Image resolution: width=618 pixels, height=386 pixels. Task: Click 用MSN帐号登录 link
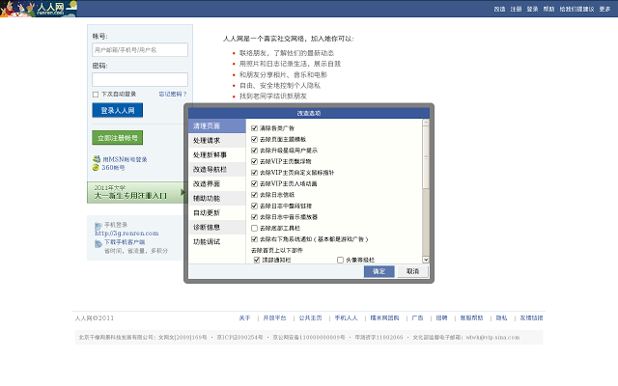125,159
